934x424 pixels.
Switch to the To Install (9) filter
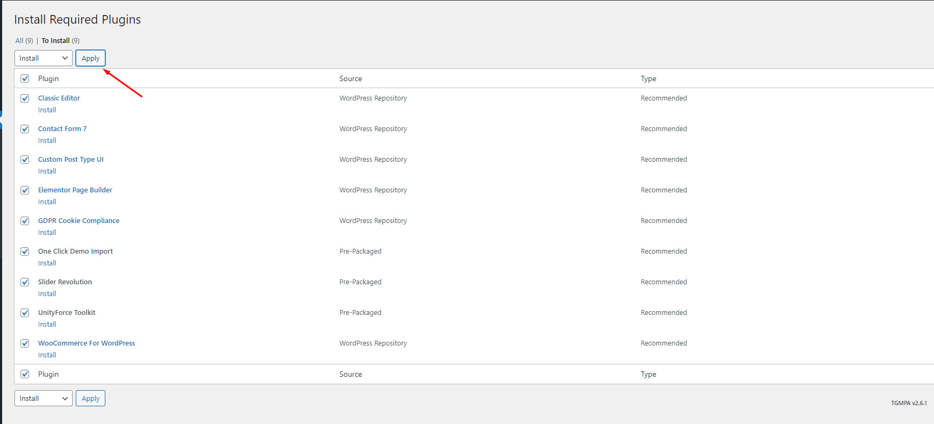[61, 40]
